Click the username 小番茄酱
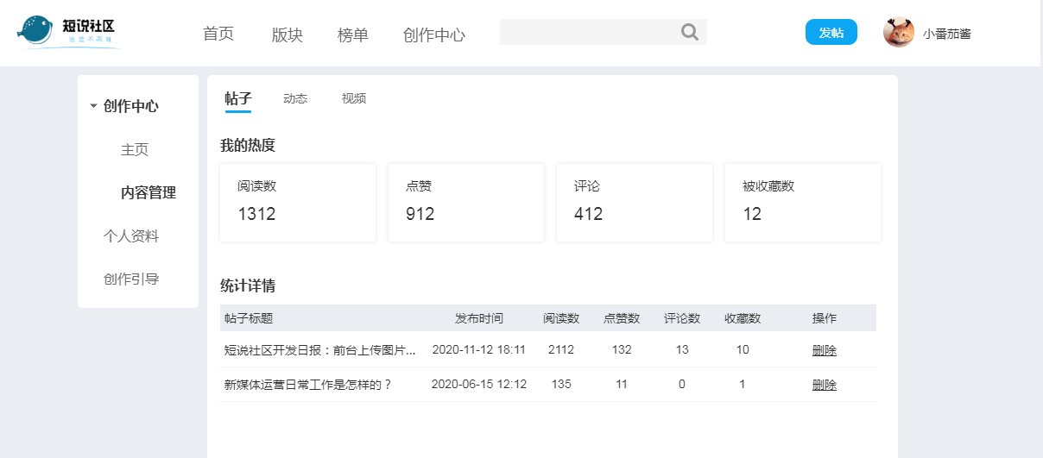 946,35
